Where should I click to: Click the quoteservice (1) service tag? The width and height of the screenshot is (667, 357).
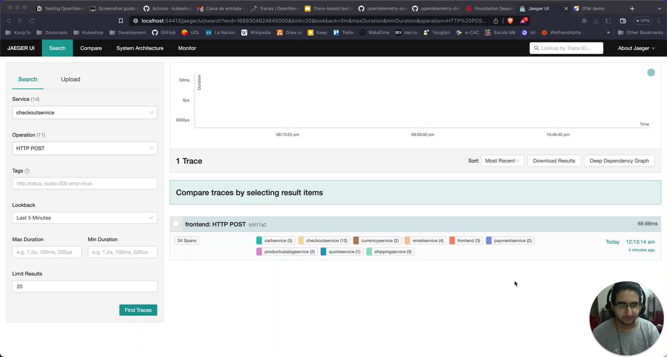(341, 251)
